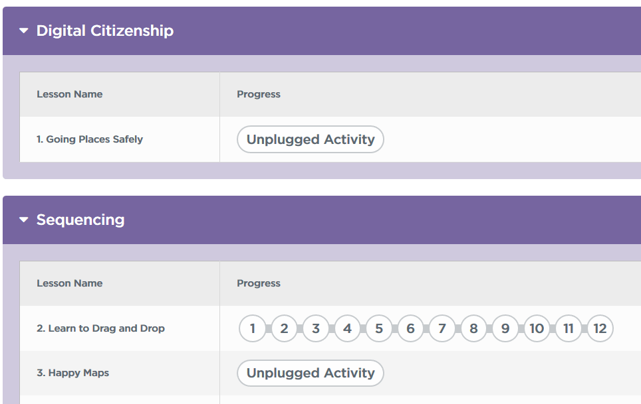641x404 pixels.
Task: Click the Sequencing header title
Action: [80, 220]
